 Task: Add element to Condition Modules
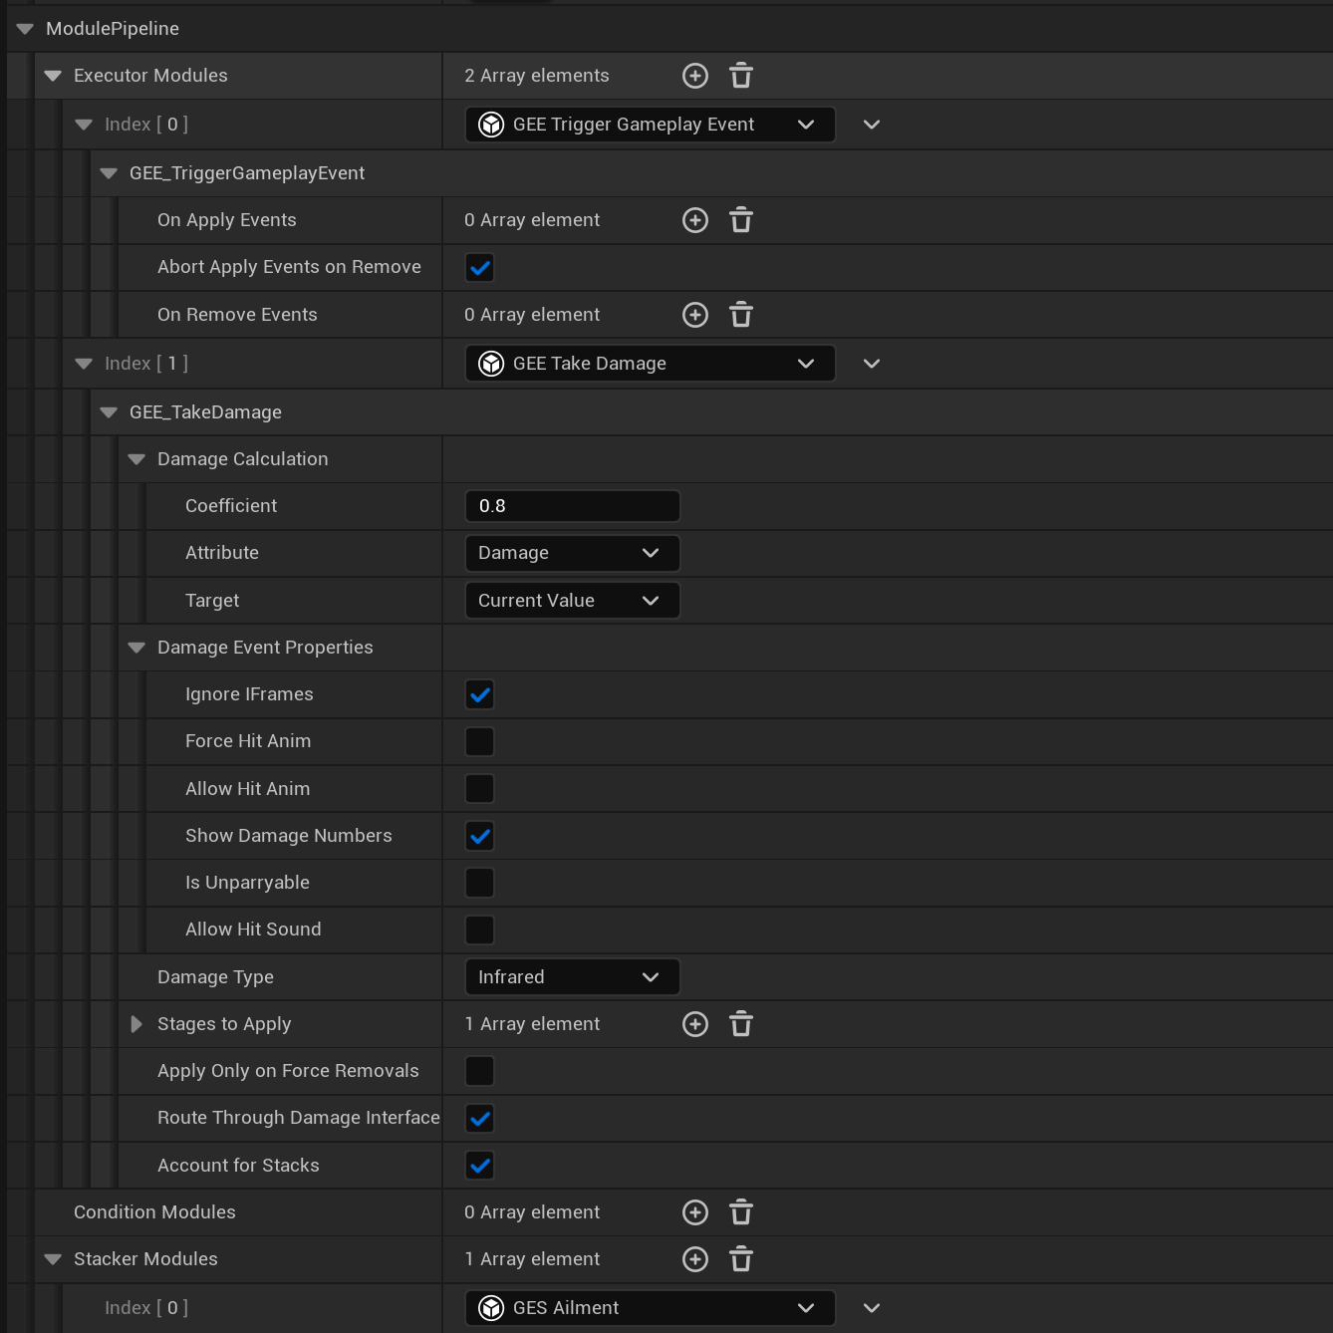(x=695, y=1212)
